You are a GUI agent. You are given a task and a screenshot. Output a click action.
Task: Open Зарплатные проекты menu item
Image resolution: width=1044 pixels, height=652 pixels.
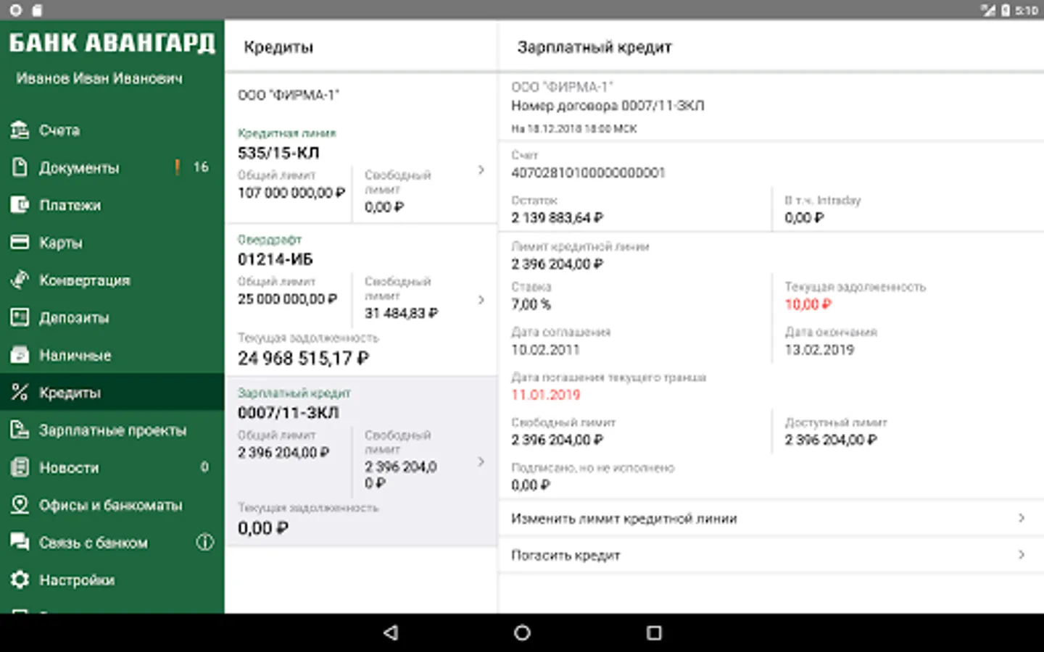[x=112, y=430]
